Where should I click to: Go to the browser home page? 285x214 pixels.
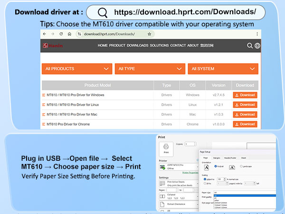69,34
